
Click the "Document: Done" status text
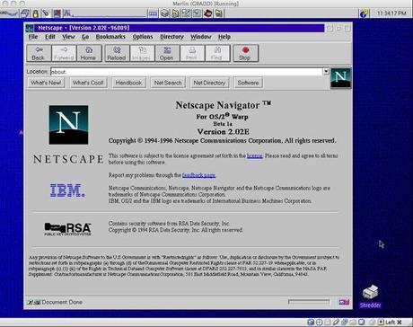point(62,302)
